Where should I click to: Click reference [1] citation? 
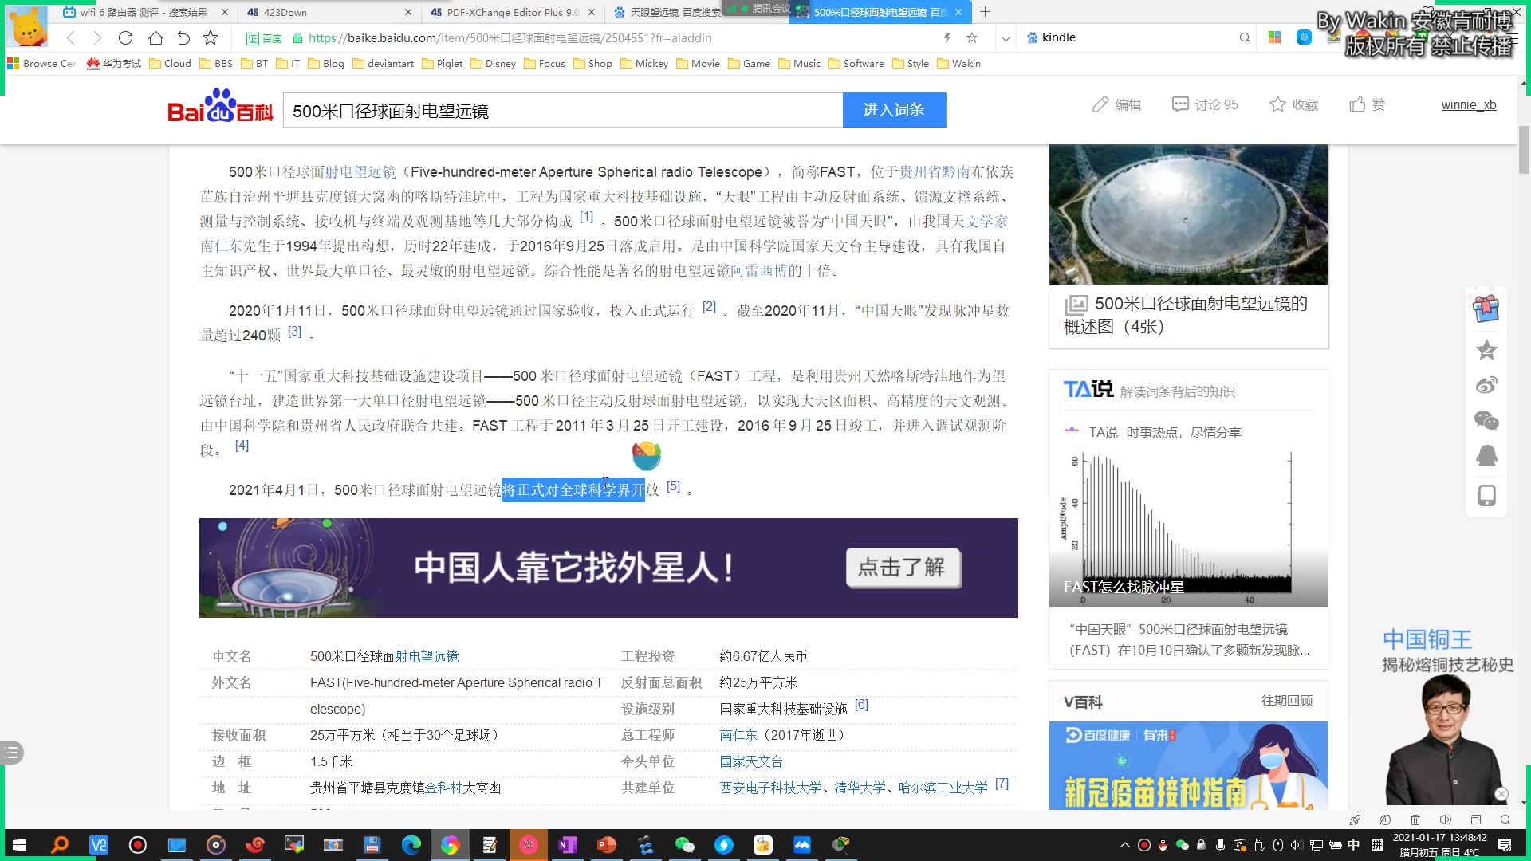(586, 217)
